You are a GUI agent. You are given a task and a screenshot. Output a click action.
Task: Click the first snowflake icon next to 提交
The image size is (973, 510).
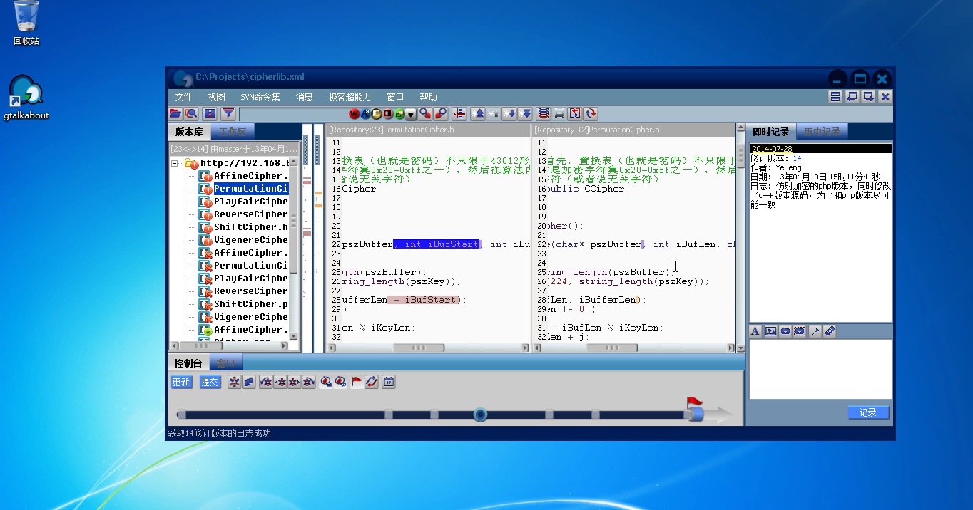point(234,382)
